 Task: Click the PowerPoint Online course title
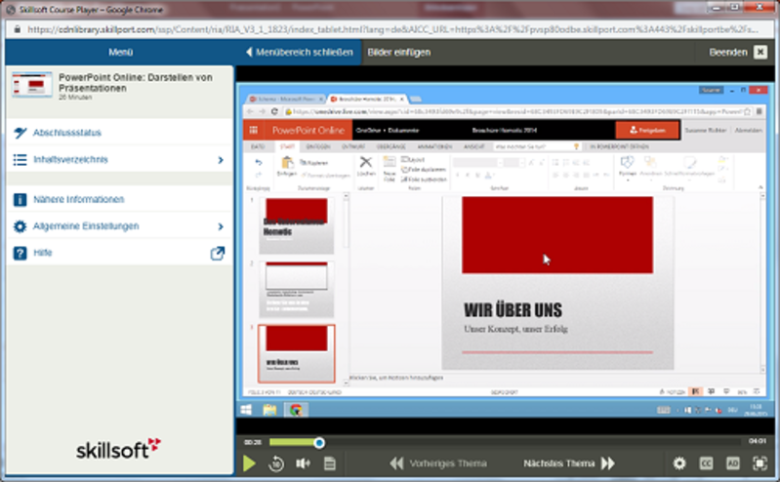click(x=136, y=83)
